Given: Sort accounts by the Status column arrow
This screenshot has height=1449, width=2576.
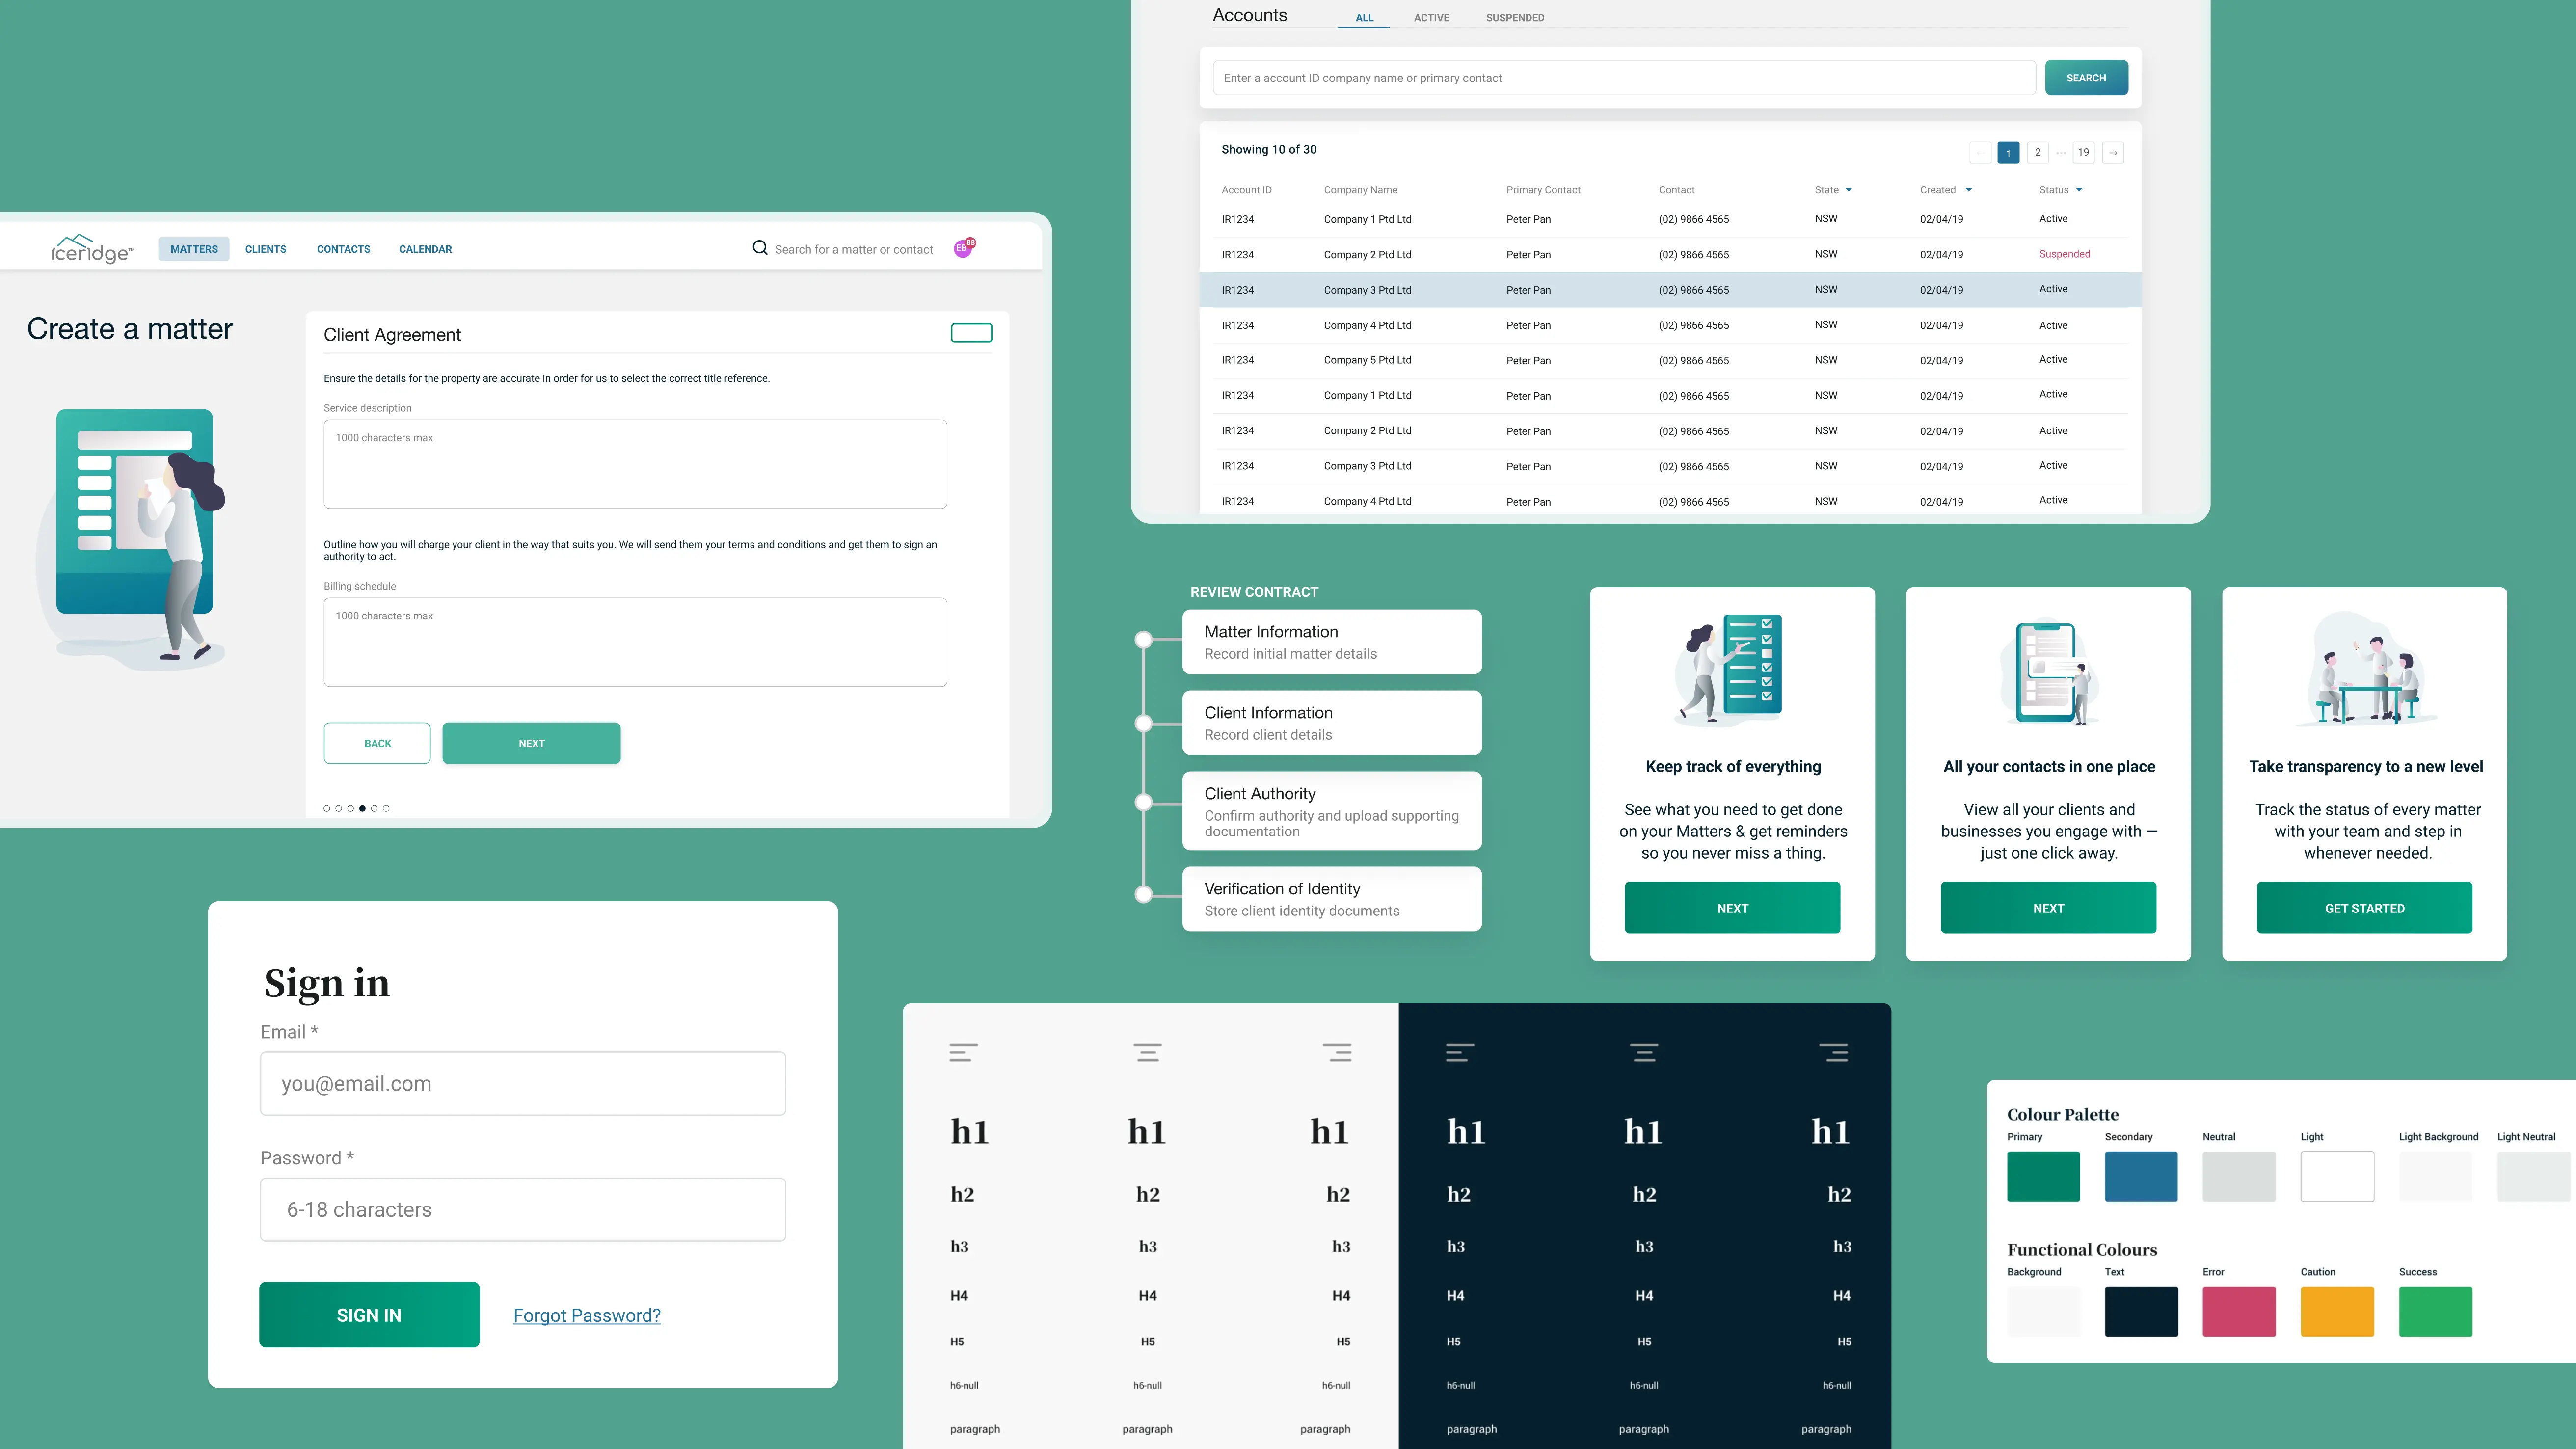Looking at the screenshot, I should pyautogui.click(x=2079, y=190).
